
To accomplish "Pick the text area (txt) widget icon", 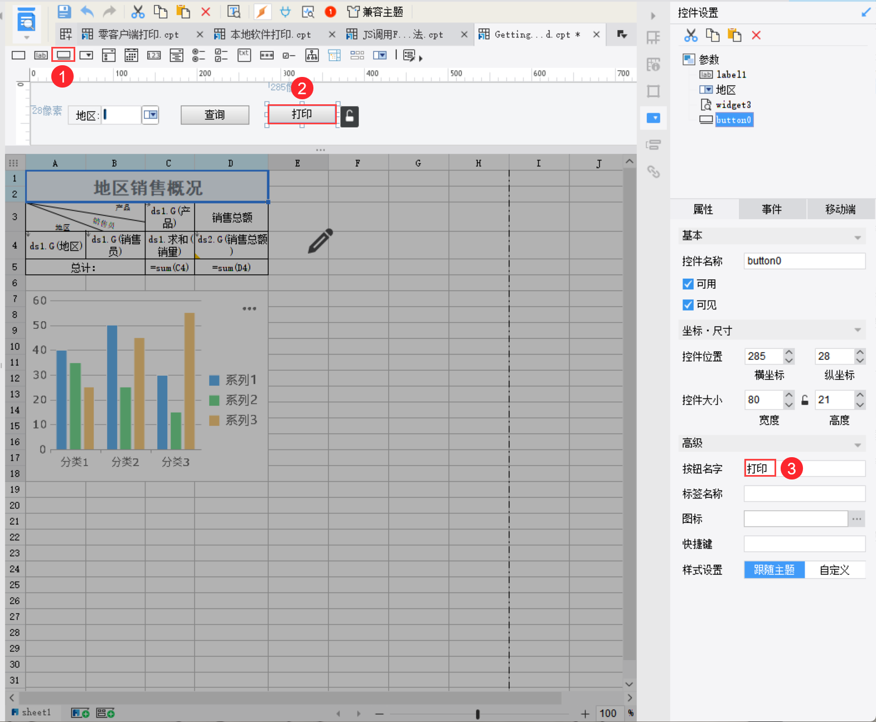I will 244,55.
